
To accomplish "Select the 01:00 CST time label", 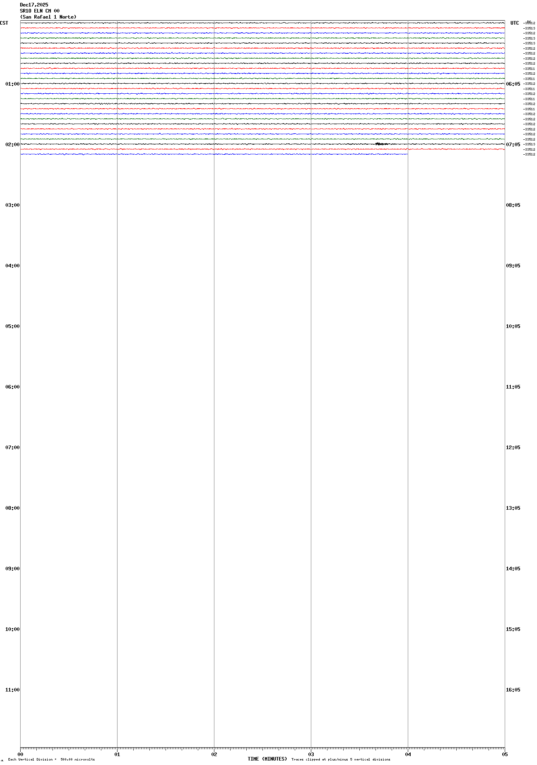I will tap(12, 84).
